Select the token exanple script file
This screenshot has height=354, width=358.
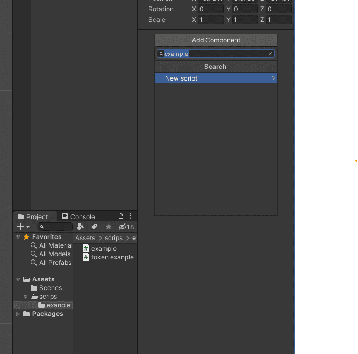(x=112, y=257)
